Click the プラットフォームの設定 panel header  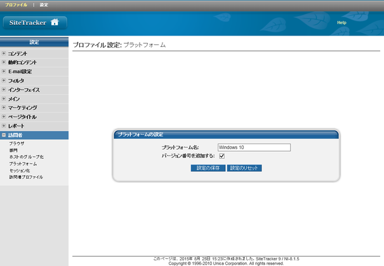point(226,135)
